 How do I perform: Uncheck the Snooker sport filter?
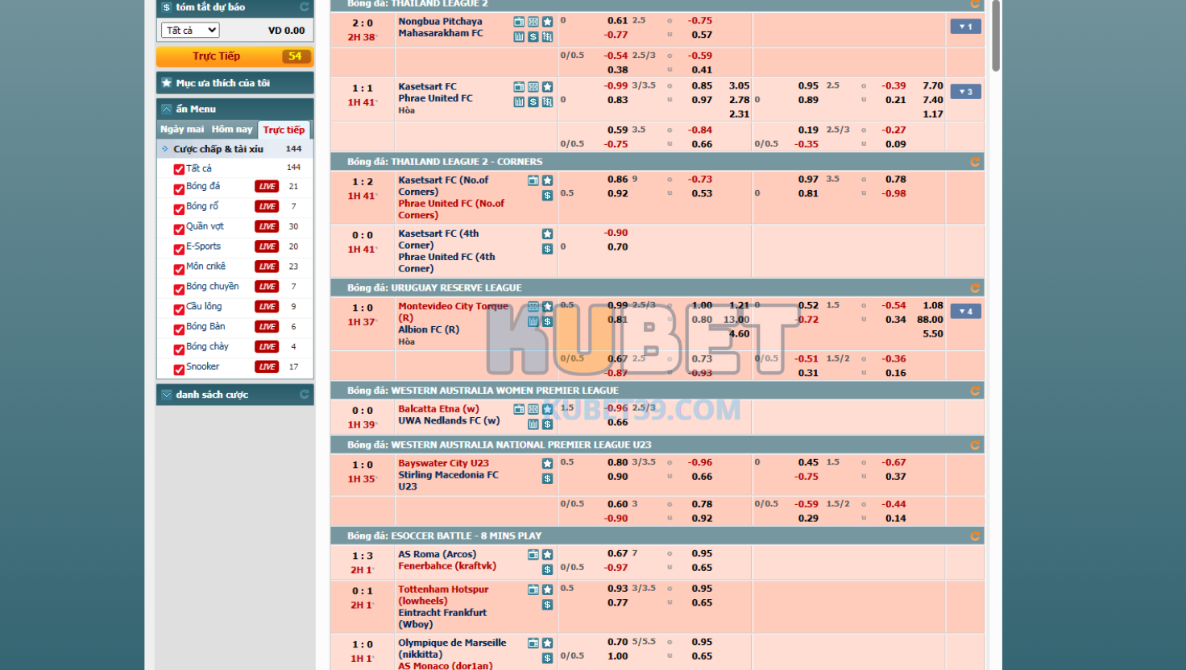point(179,369)
